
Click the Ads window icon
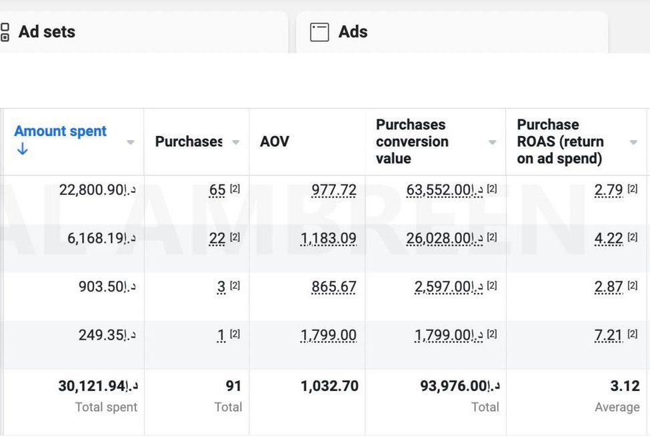point(319,32)
